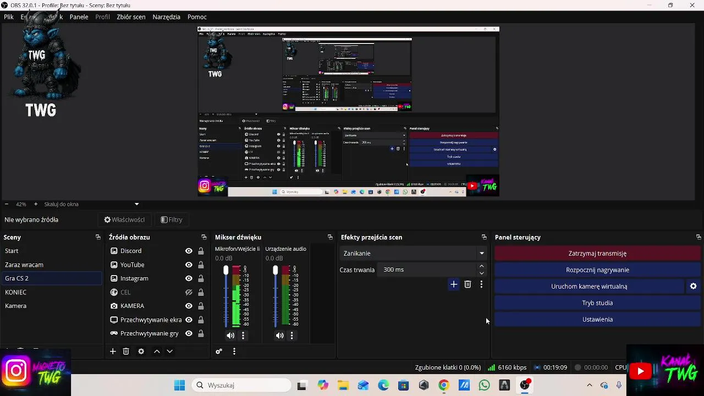The width and height of the screenshot is (704, 396).
Task: Hide the Discord source
Action: [x=189, y=251]
